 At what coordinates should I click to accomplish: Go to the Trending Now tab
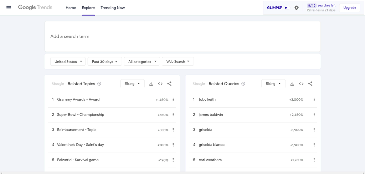click(x=113, y=8)
